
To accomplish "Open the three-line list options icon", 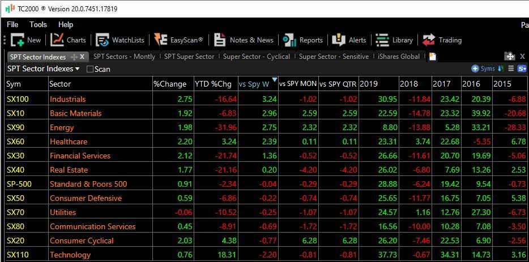I will [511, 69].
